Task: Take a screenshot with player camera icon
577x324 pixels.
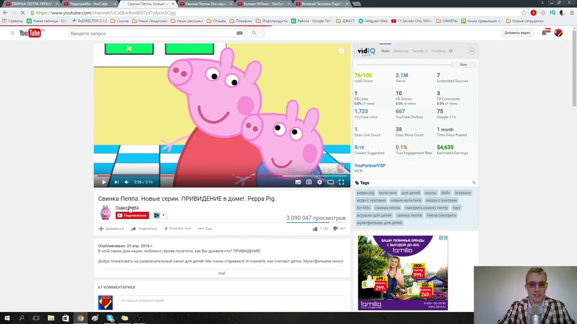Action: tap(309, 182)
